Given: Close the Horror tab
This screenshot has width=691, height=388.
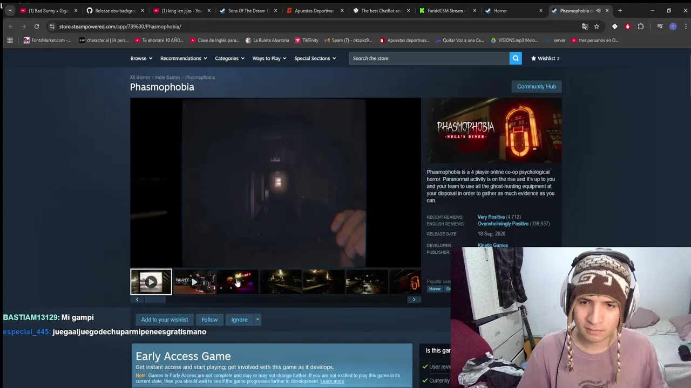Looking at the screenshot, I should point(540,10).
